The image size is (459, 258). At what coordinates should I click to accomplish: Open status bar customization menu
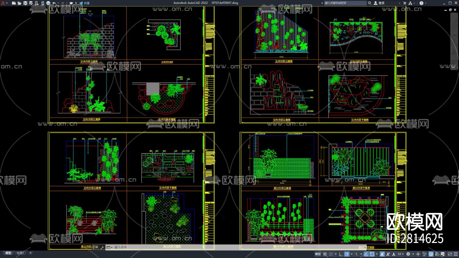[x=456, y=254]
